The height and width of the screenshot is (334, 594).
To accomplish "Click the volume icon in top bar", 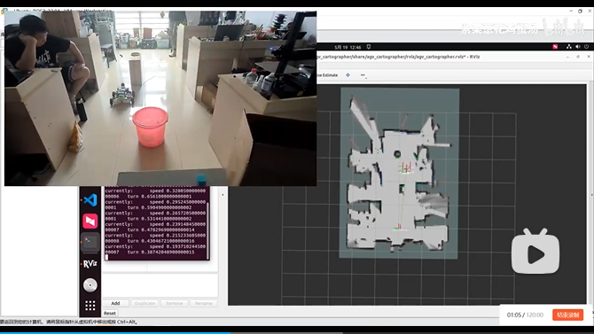I will point(578,47).
